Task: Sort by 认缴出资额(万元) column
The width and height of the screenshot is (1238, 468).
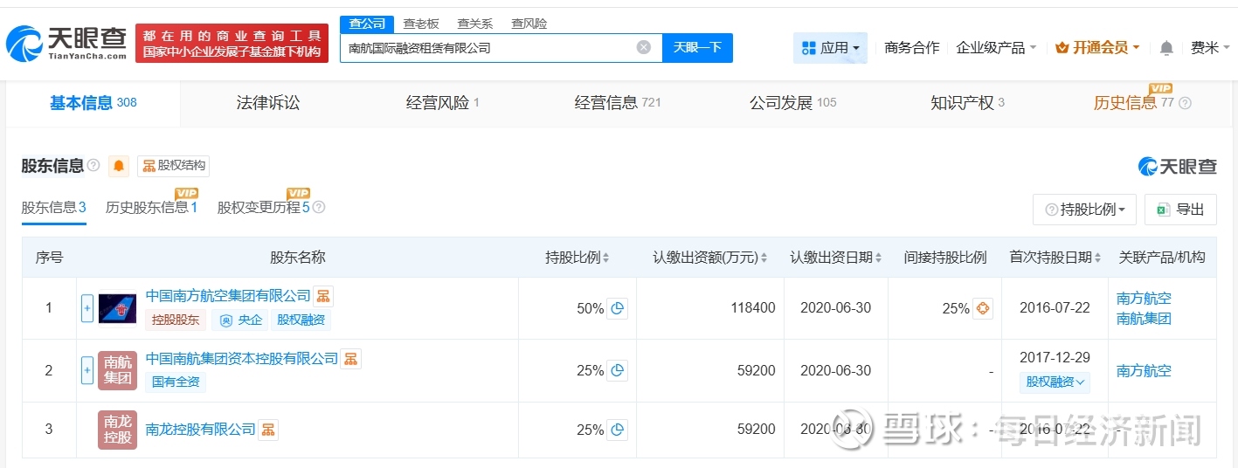Action: tap(709, 258)
